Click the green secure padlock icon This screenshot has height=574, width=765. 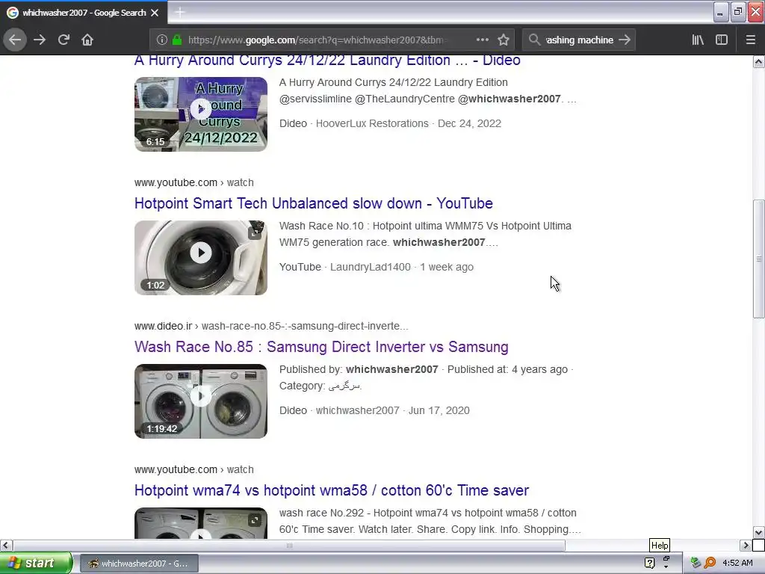pos(177,40)
